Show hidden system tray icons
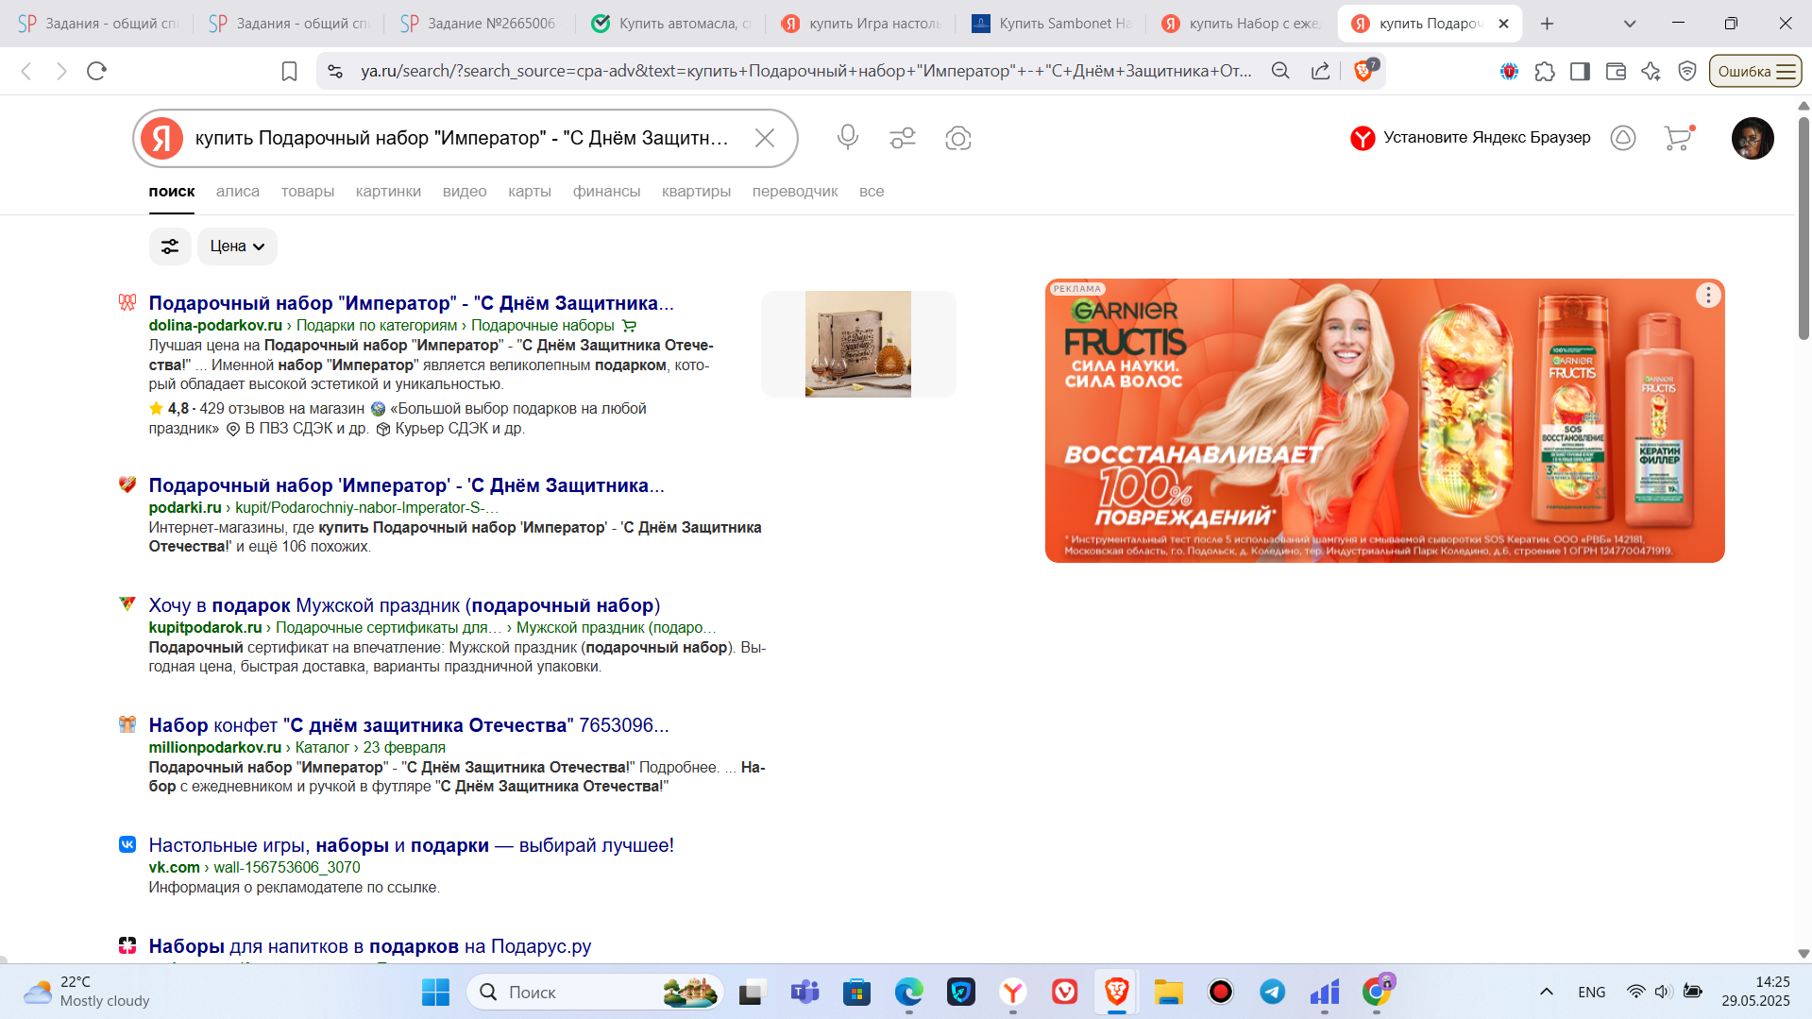The height and width of the screenshot is (1019, 1812). point(1547,992)
